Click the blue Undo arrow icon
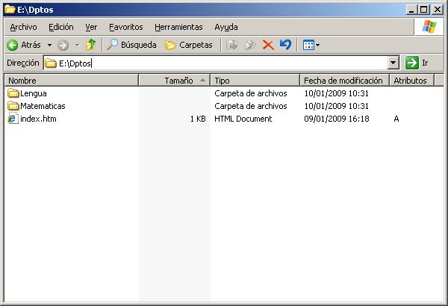448x306 pixels. point(285,45)
